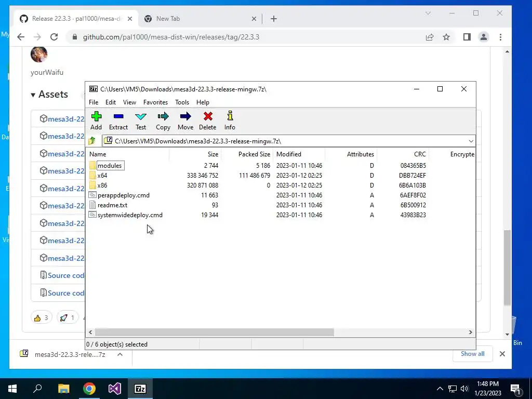Click the rocket reaction button
This screenshot has height=399, width=532.
pos(67,318)
